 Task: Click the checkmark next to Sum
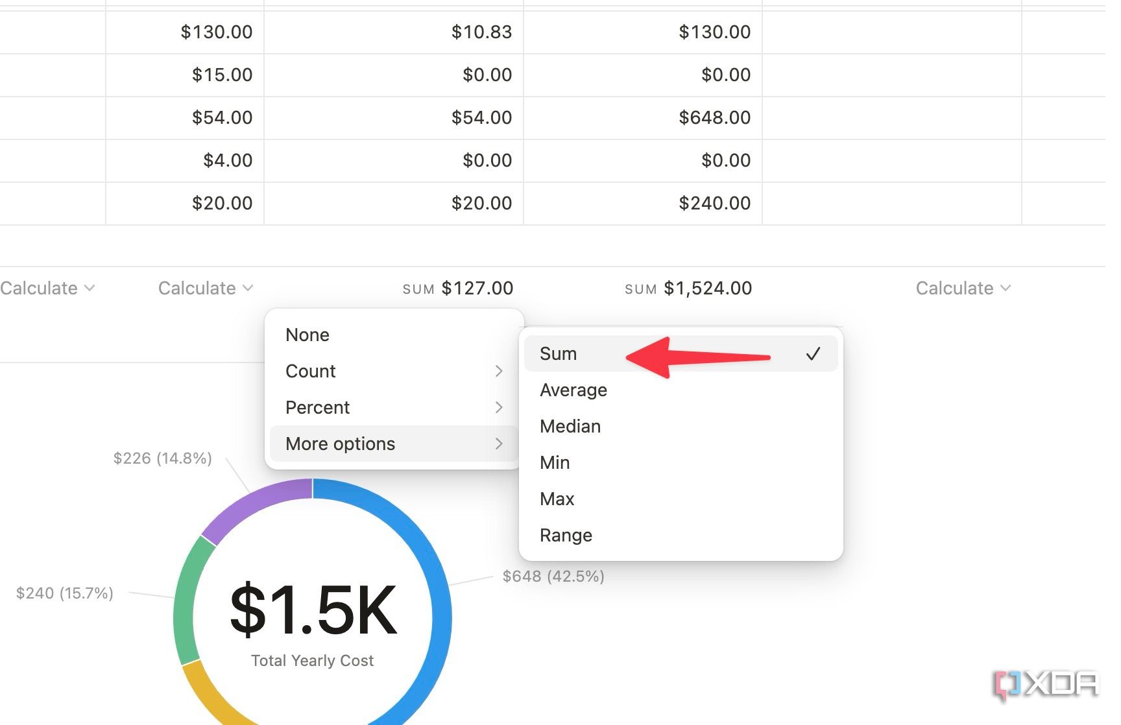pyautogui.click(x=813, y=353)
